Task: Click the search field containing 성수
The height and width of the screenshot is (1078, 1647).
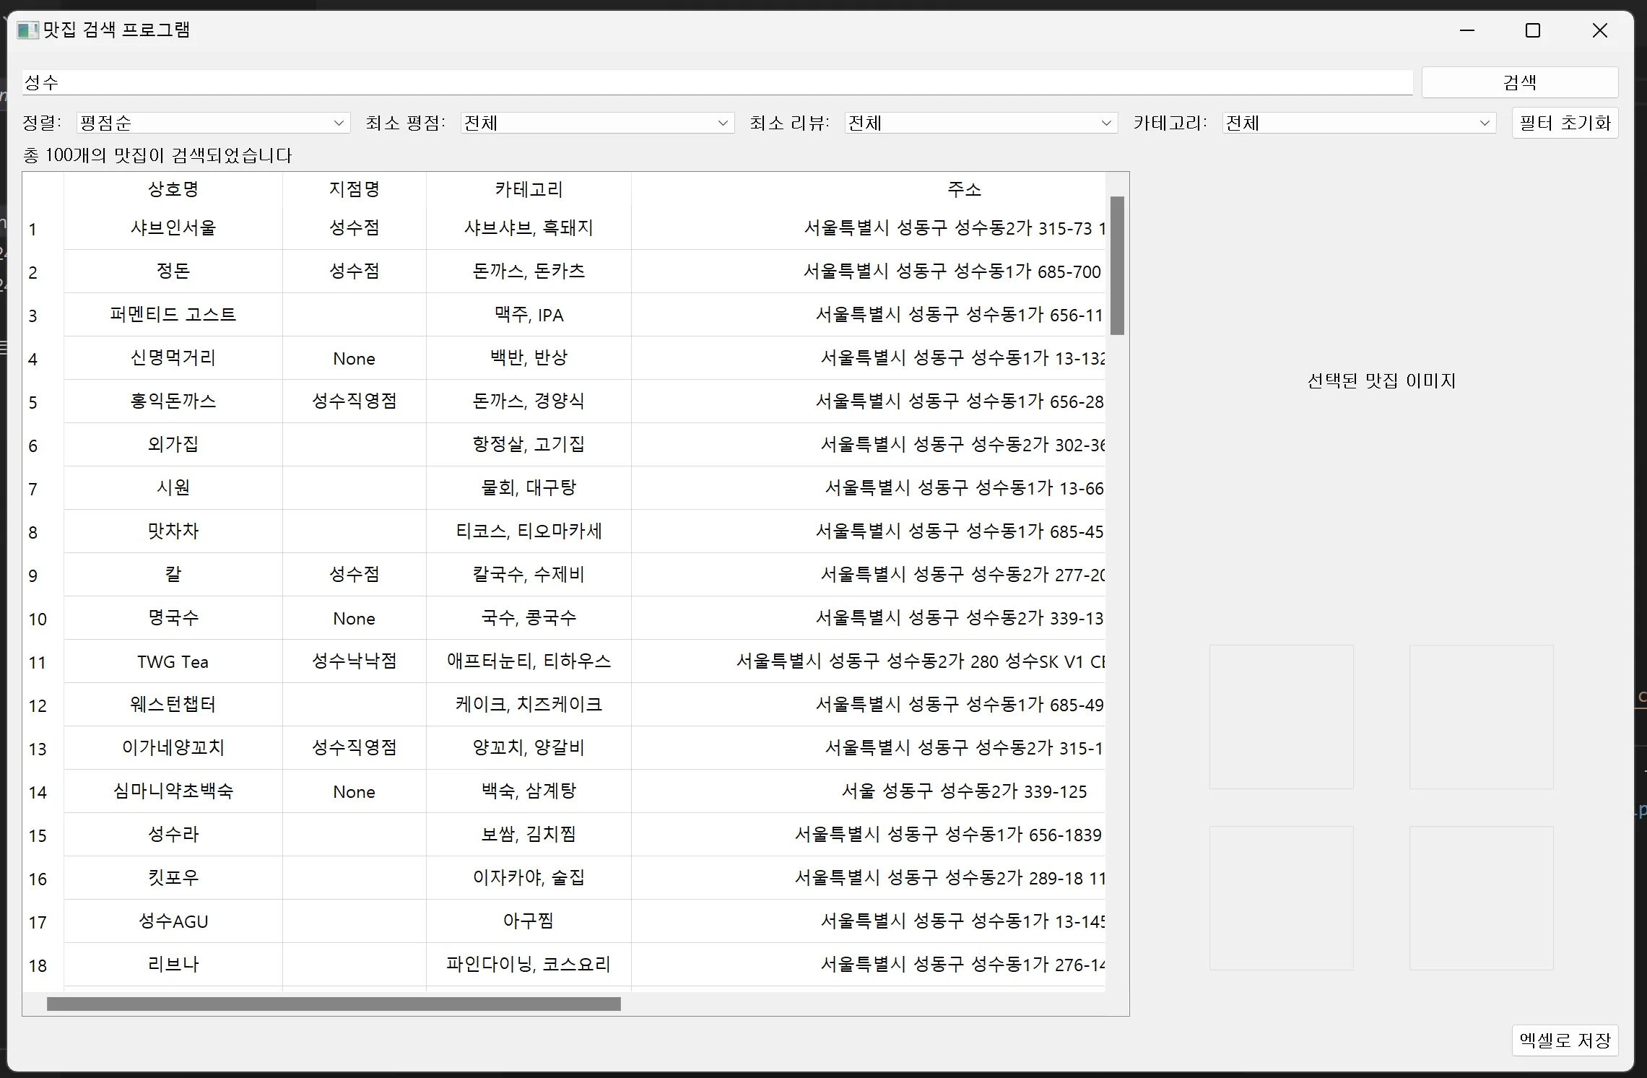Action: [717, 82]
